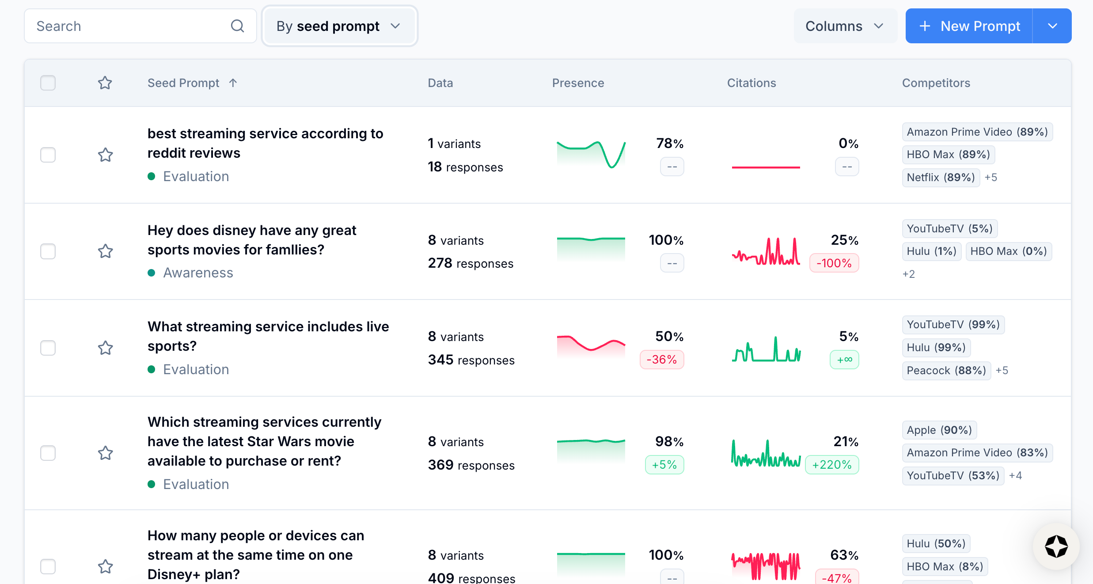Star the Disney sports movies prompt
This screenshot has width=1093, height=584.
105,251
